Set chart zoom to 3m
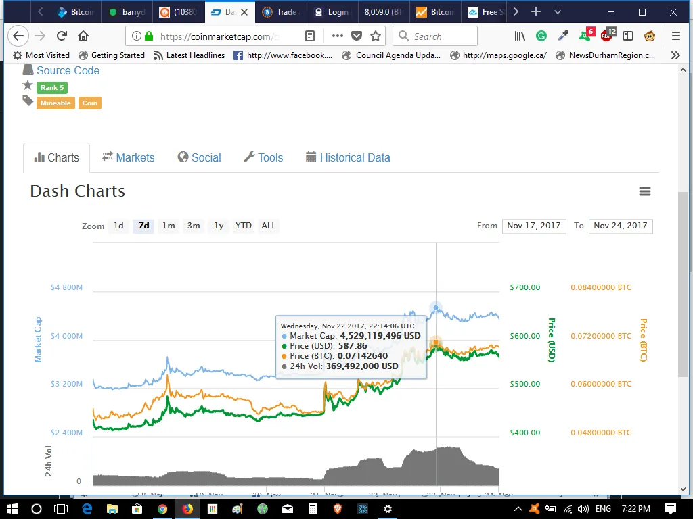The width and height of the screenshot is (693, 519). pyautogui.click(x=194, y=226)
